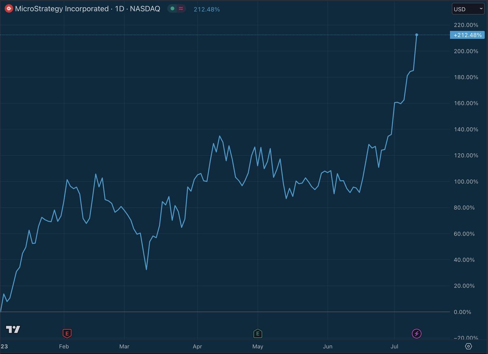Click the red approximately-equal data indicator
488x354 pixels.
(x=181, y=9)
